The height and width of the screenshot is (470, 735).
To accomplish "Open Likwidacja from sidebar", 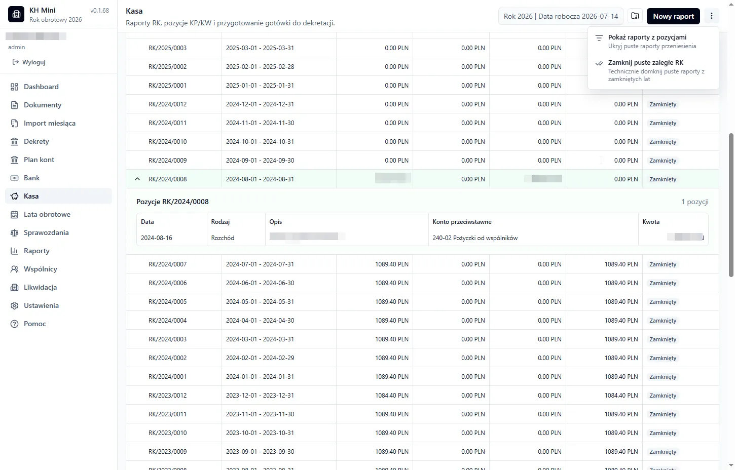I will (58, 287).
